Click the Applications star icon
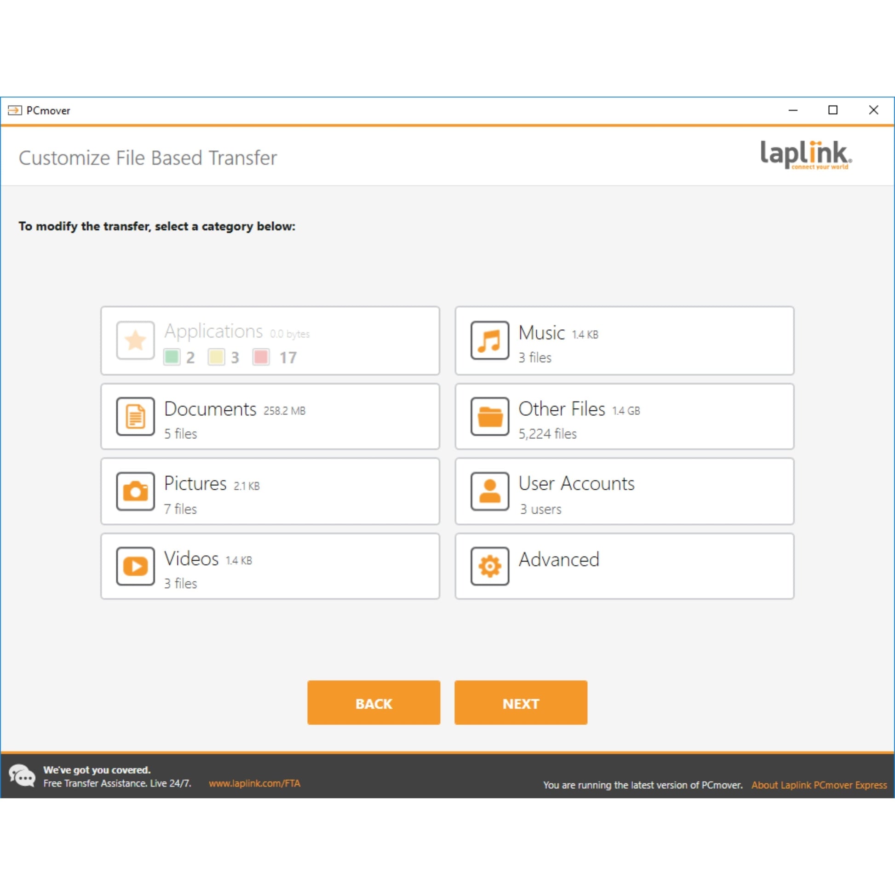 coord(135,340)
